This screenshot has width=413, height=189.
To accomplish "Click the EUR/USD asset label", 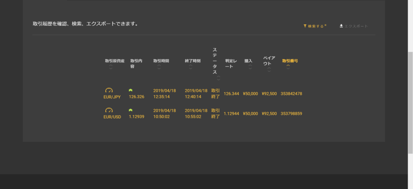I will coord(112,117).
